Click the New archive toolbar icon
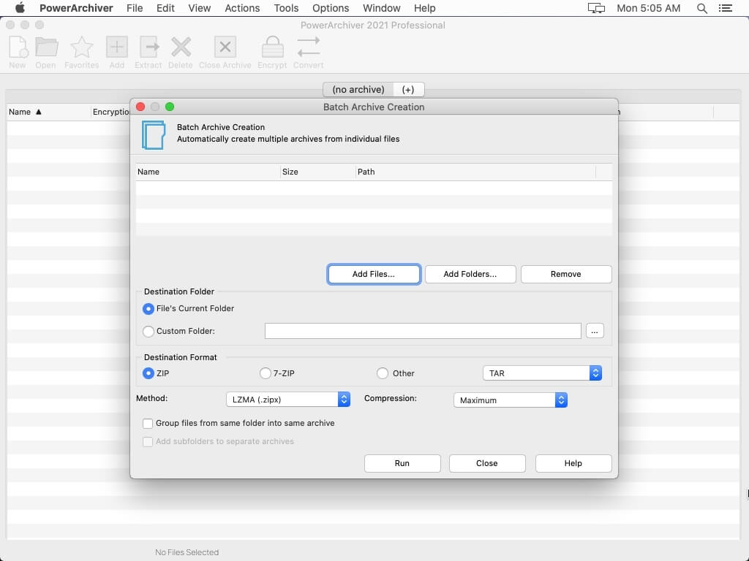This screenshot has width=749, height=561. click(x=18, y=47)
